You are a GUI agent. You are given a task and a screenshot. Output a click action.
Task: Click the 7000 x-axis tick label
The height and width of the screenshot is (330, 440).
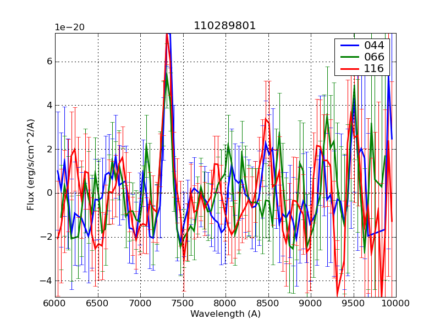point(140,303)
